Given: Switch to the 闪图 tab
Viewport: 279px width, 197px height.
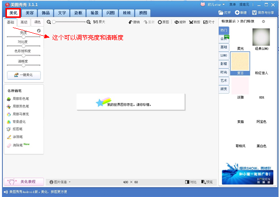Looking at the screenshot, I should (x=110, y=13).
